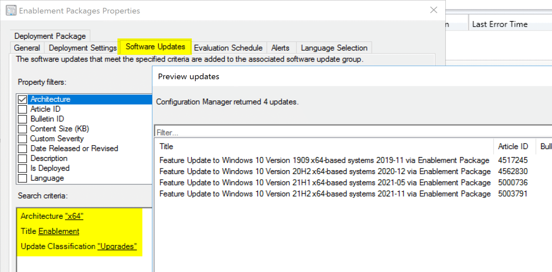
Task: Close the Enablement Packages Properties dialog
Action: pyautogui.click(x=433, y=10)
